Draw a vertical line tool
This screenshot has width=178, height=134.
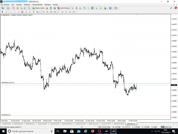11,12
